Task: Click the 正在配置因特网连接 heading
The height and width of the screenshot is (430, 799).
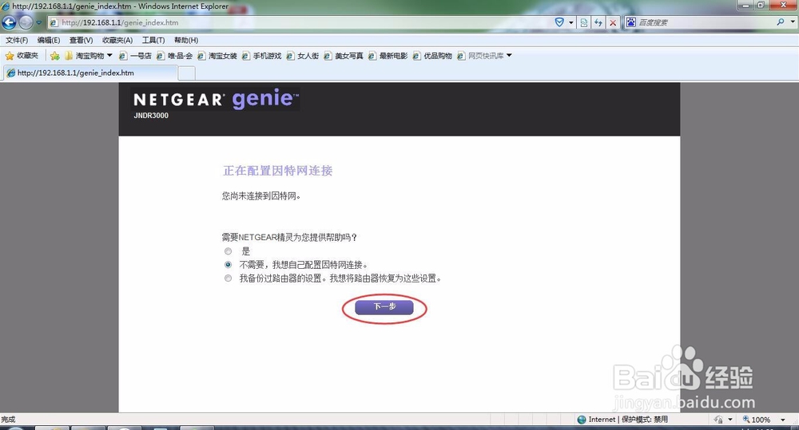Action: (x=278, y=171)
